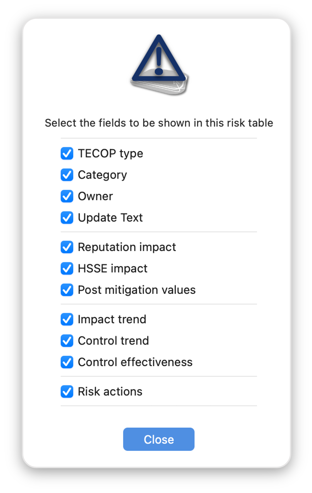Click the Category label
This screenshot has width=312, height=493.
point(102,175)
